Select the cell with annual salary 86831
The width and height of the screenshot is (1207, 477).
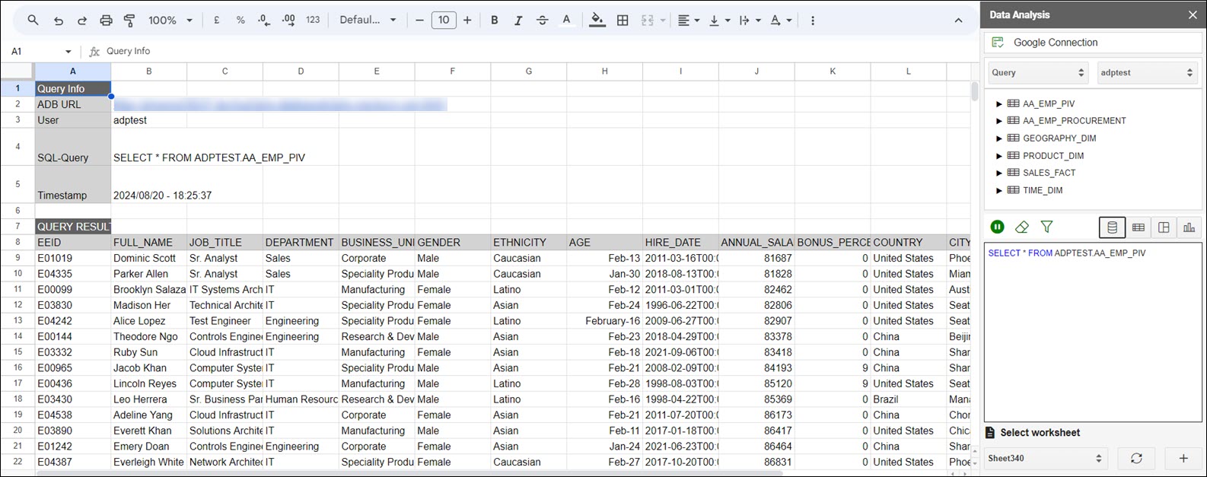pyautogui.click(x=756, y=462)
